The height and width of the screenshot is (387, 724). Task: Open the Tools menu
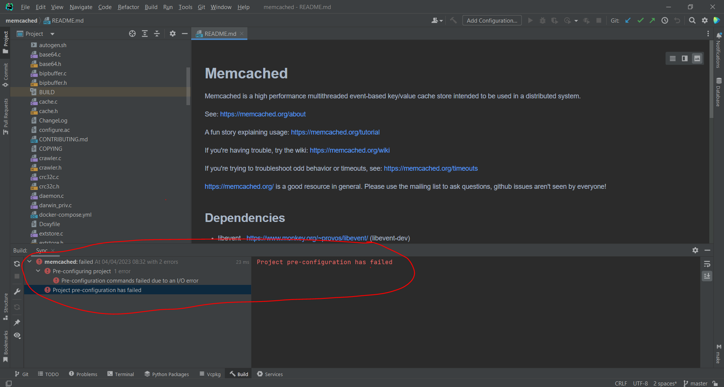185,7
